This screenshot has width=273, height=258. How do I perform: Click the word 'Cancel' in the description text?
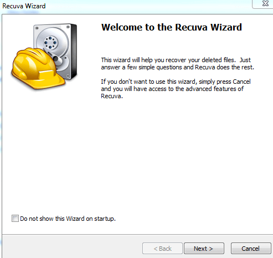(241, 82)
